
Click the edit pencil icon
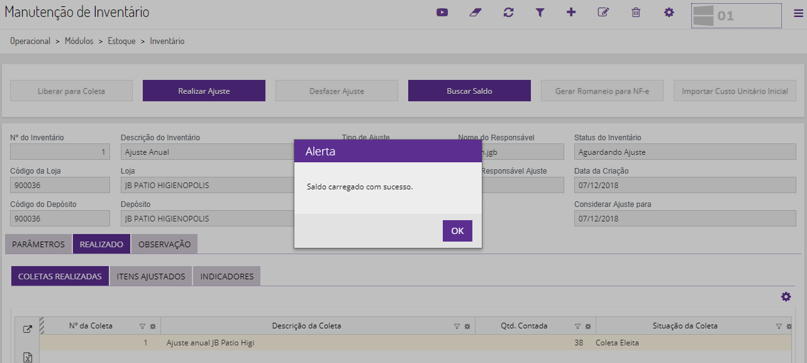603,12
